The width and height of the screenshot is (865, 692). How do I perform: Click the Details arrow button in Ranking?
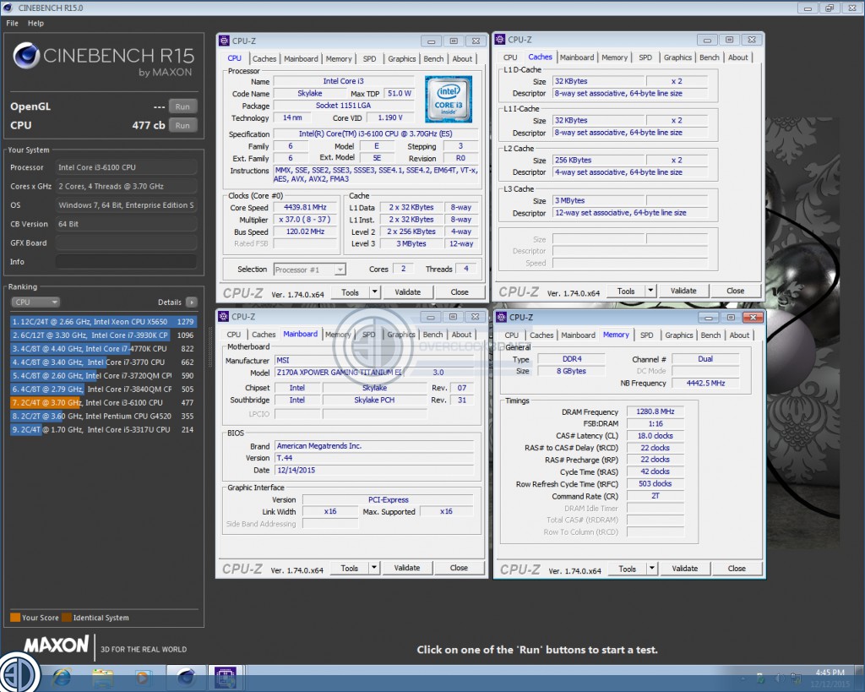tap(192, 302)
